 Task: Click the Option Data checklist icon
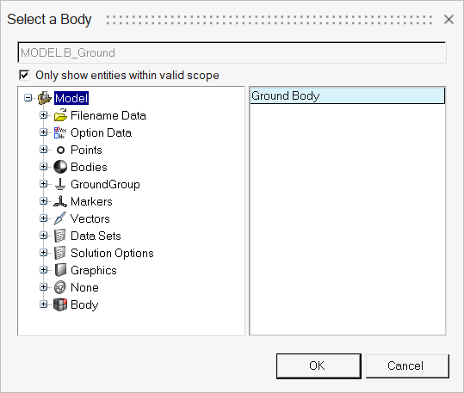60,132
